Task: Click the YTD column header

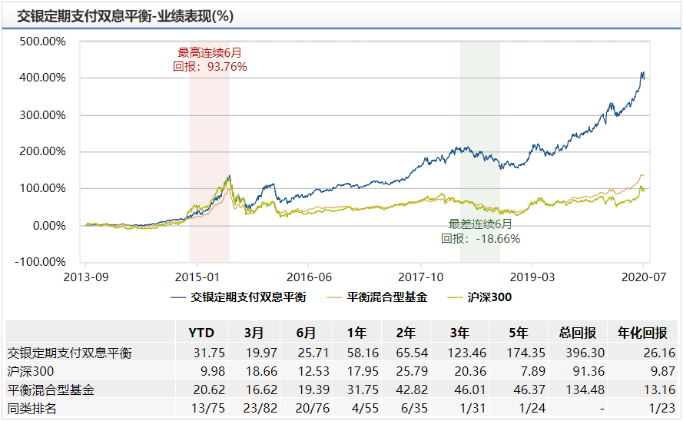Action: tap(201, 333)
